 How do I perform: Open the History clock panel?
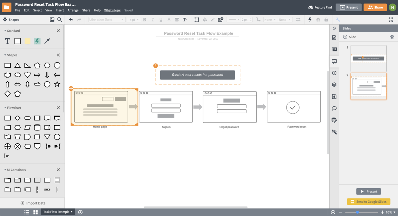point(334,73)
